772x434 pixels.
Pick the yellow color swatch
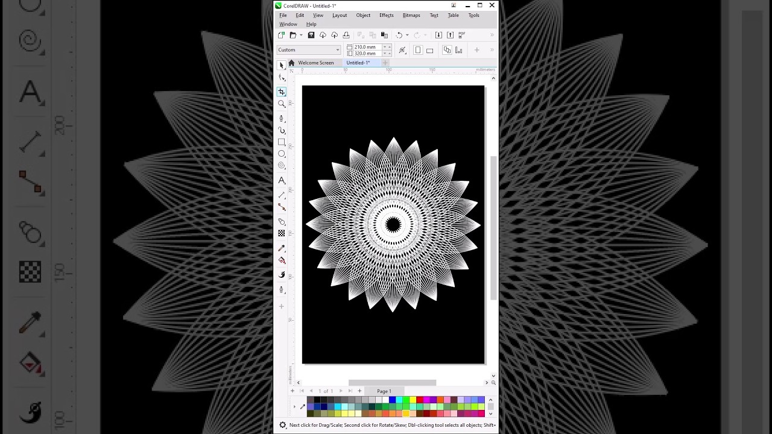pyautogui.click(x=413, y=400)
